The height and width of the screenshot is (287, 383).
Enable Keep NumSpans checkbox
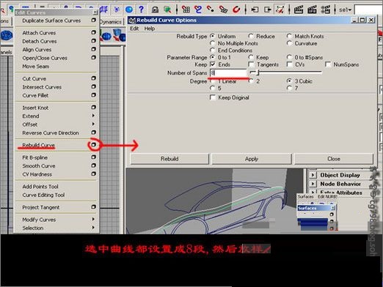(328, 64)
